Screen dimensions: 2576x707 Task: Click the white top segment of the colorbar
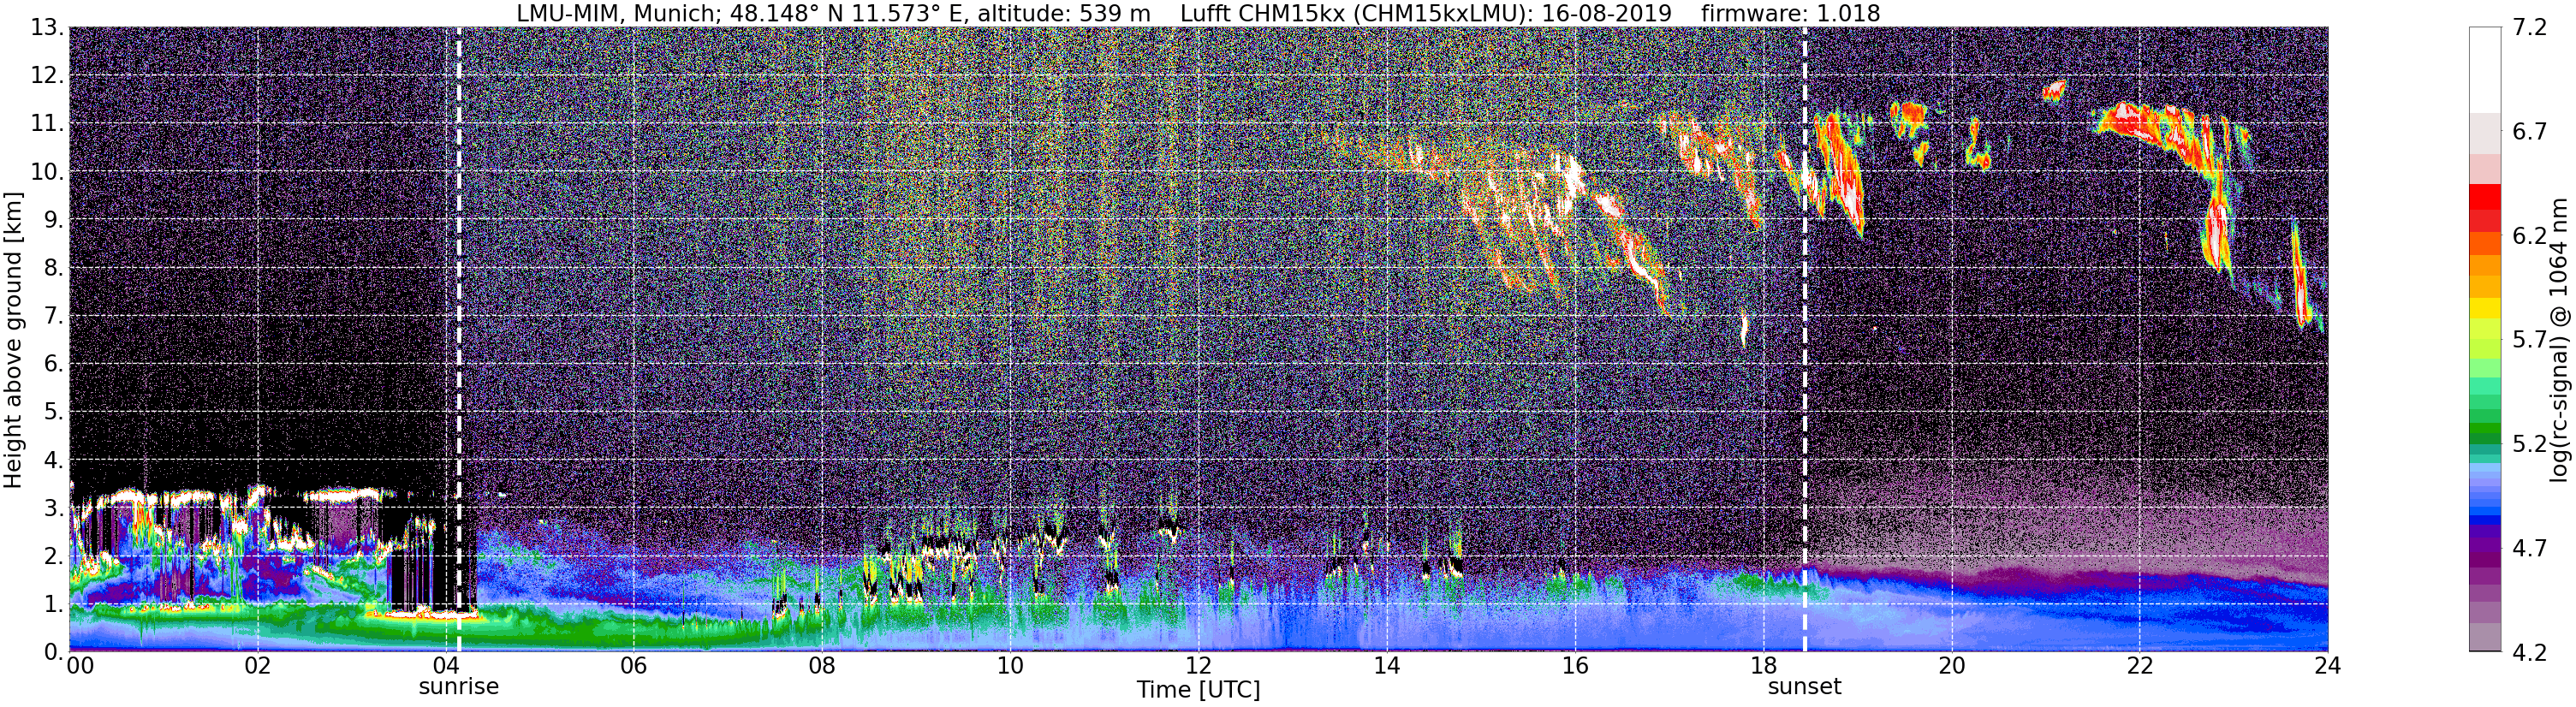tap(2484, 70)
